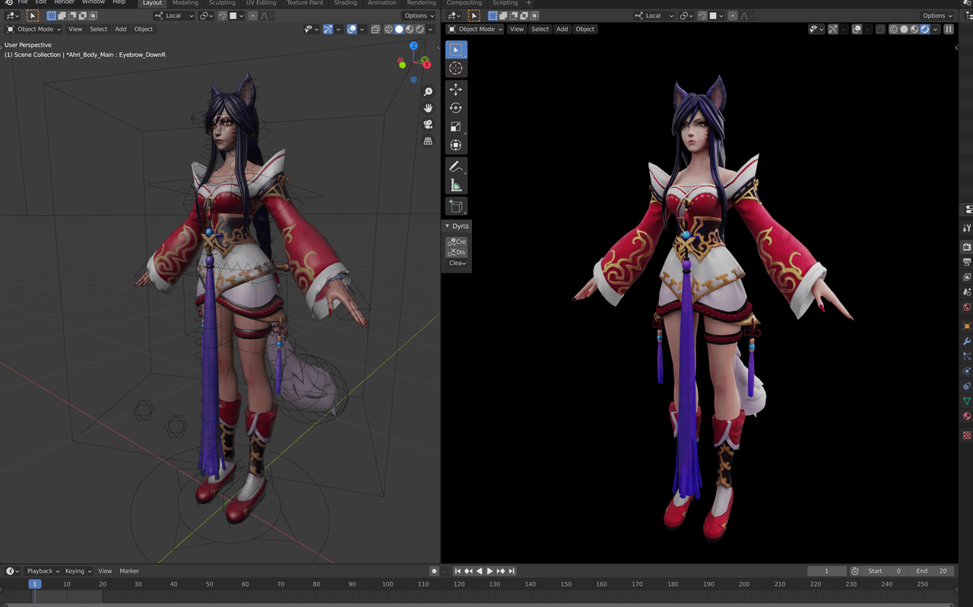
Task: Select the Add Cube tool
Action: click(455, 206)
